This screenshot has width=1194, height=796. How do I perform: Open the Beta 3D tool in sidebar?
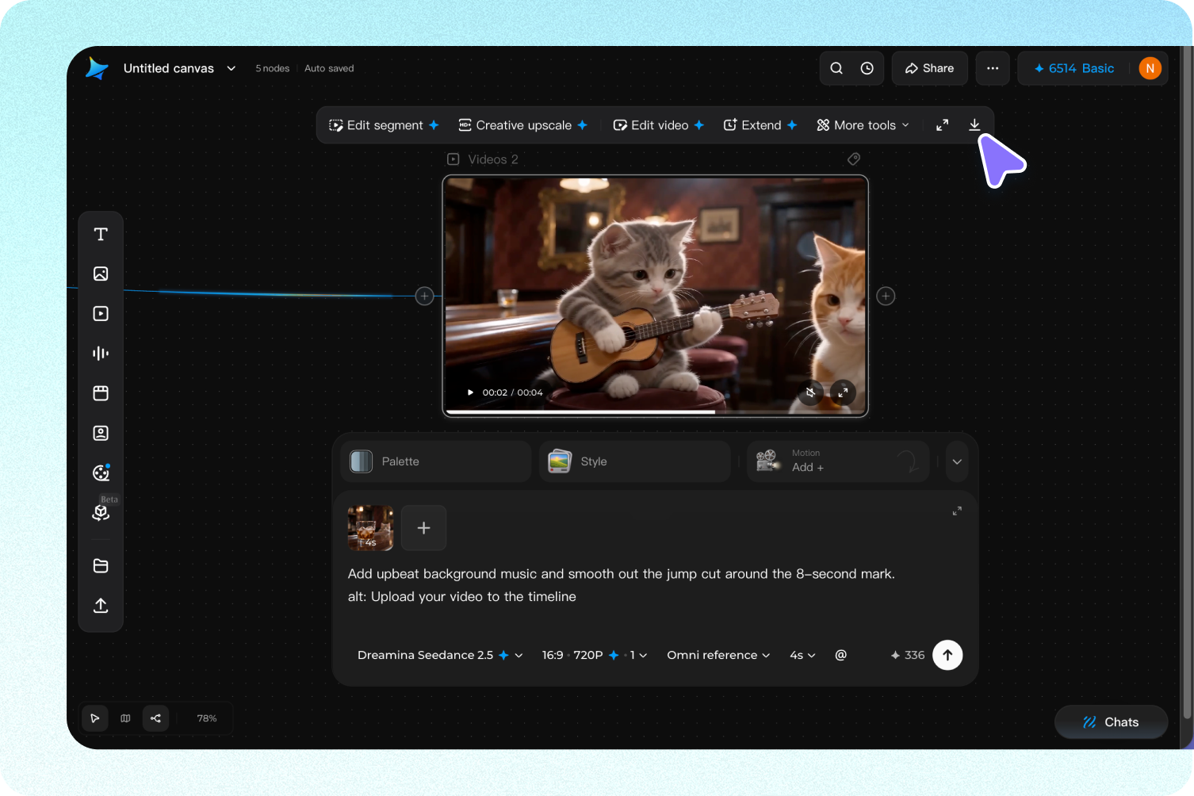[101, 512]
